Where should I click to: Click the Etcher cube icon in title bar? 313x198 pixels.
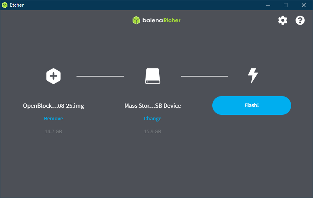pos(5,5)
